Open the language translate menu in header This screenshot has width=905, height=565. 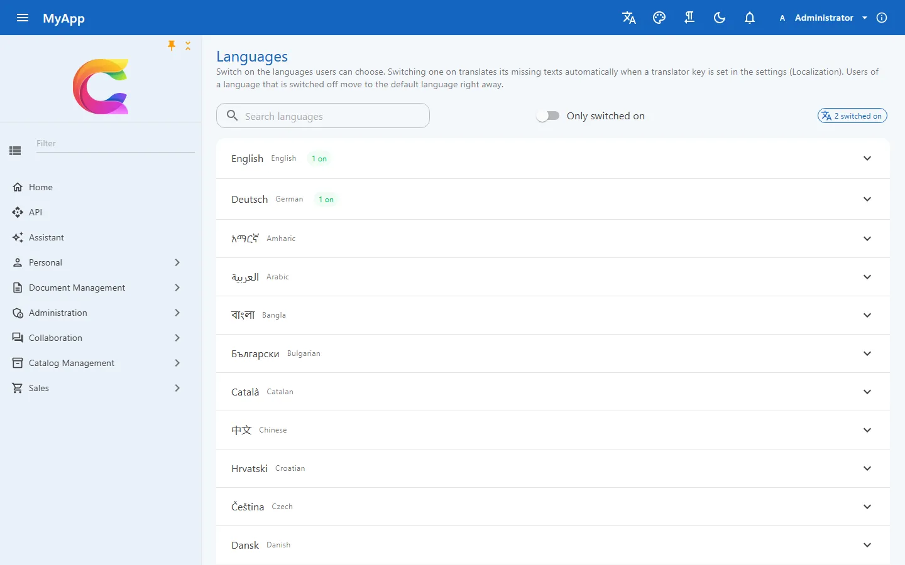click(x=629, y=18)
